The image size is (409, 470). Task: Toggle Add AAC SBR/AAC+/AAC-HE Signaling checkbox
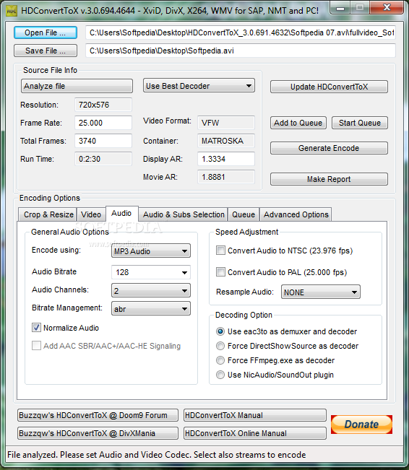pos(36,346)
